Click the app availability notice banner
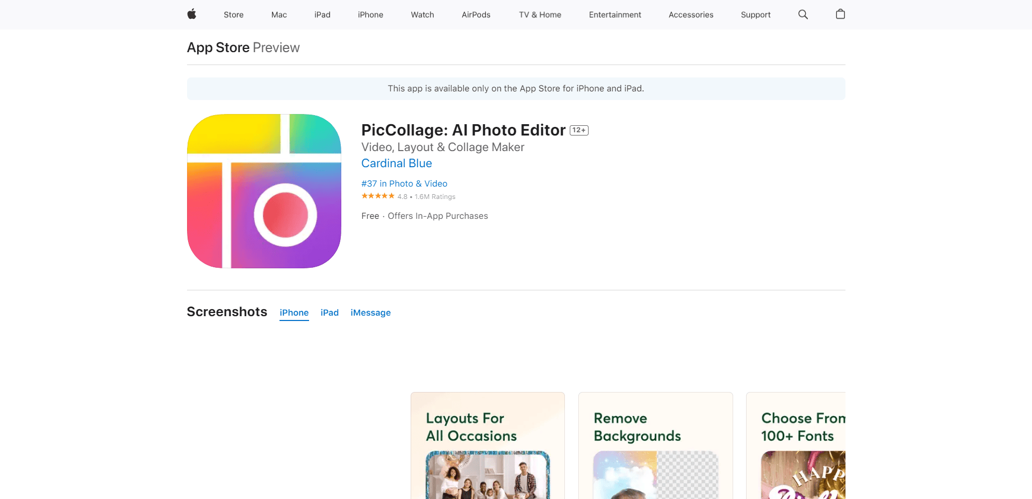This screenshot has width=1032, height=499. click(516, 89)
